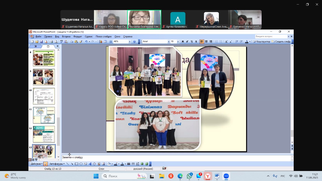Click the Print icon
The image size is (322, 181).
point(51,42)
